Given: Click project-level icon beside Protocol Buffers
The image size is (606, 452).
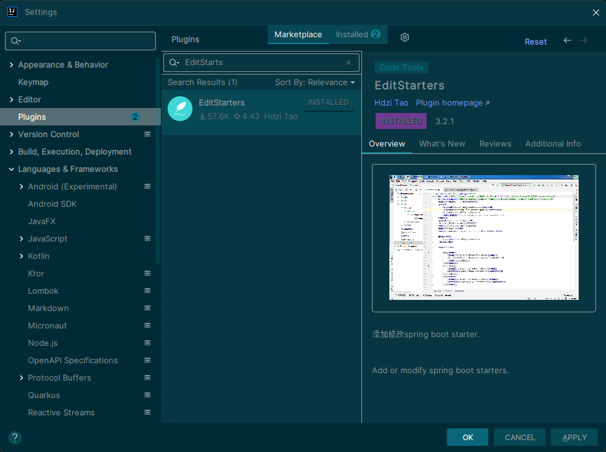Looking at the screenshot, I should 147,377.
